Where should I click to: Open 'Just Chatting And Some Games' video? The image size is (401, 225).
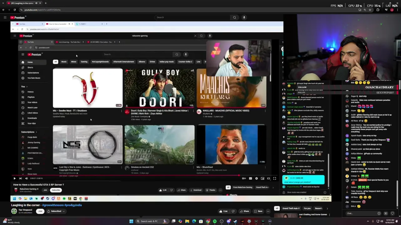click(x=313, y=215)
